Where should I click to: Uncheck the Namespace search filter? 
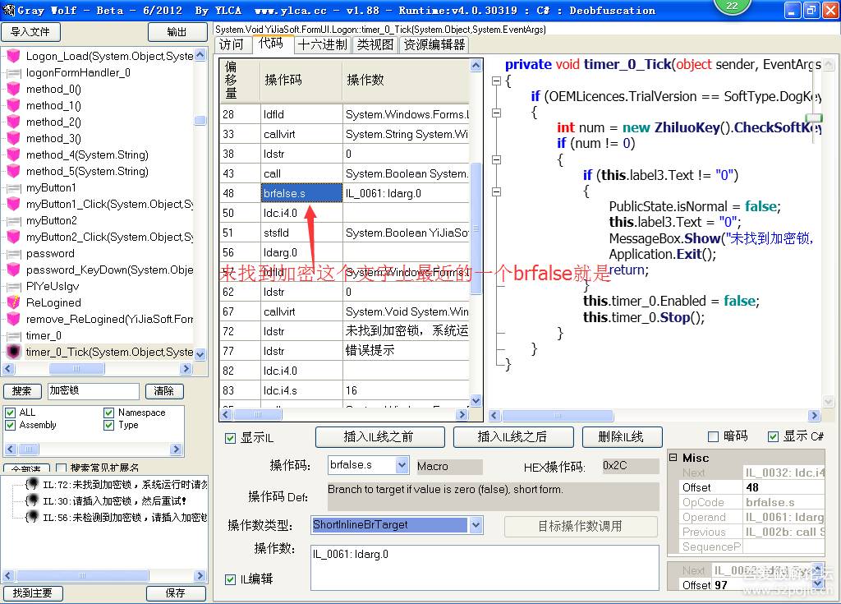coord(109,413)
